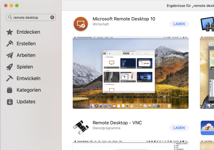Click the Kategorien icon in sidebar
The width and height of the screenshot is (214, 150).
[x=10, y=90]
